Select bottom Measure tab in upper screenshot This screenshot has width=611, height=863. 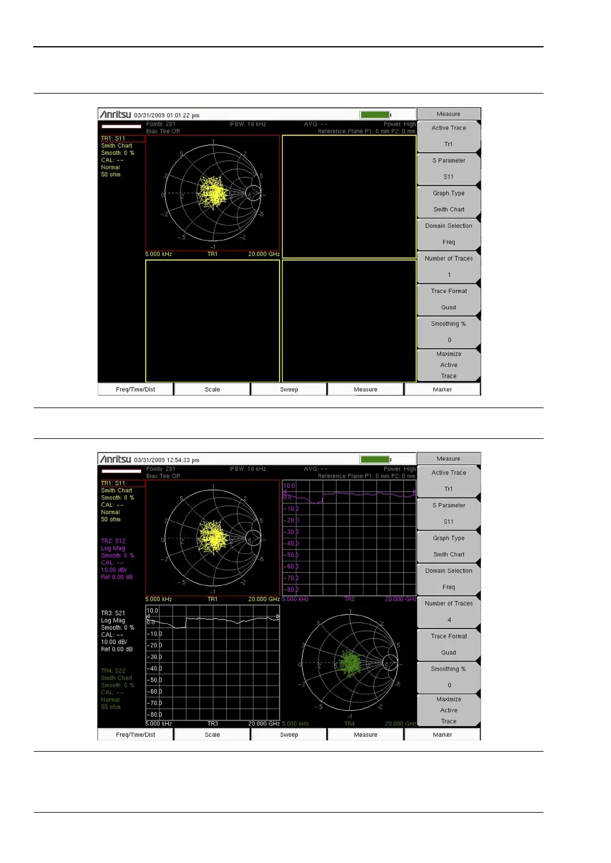tap(365, 389)
